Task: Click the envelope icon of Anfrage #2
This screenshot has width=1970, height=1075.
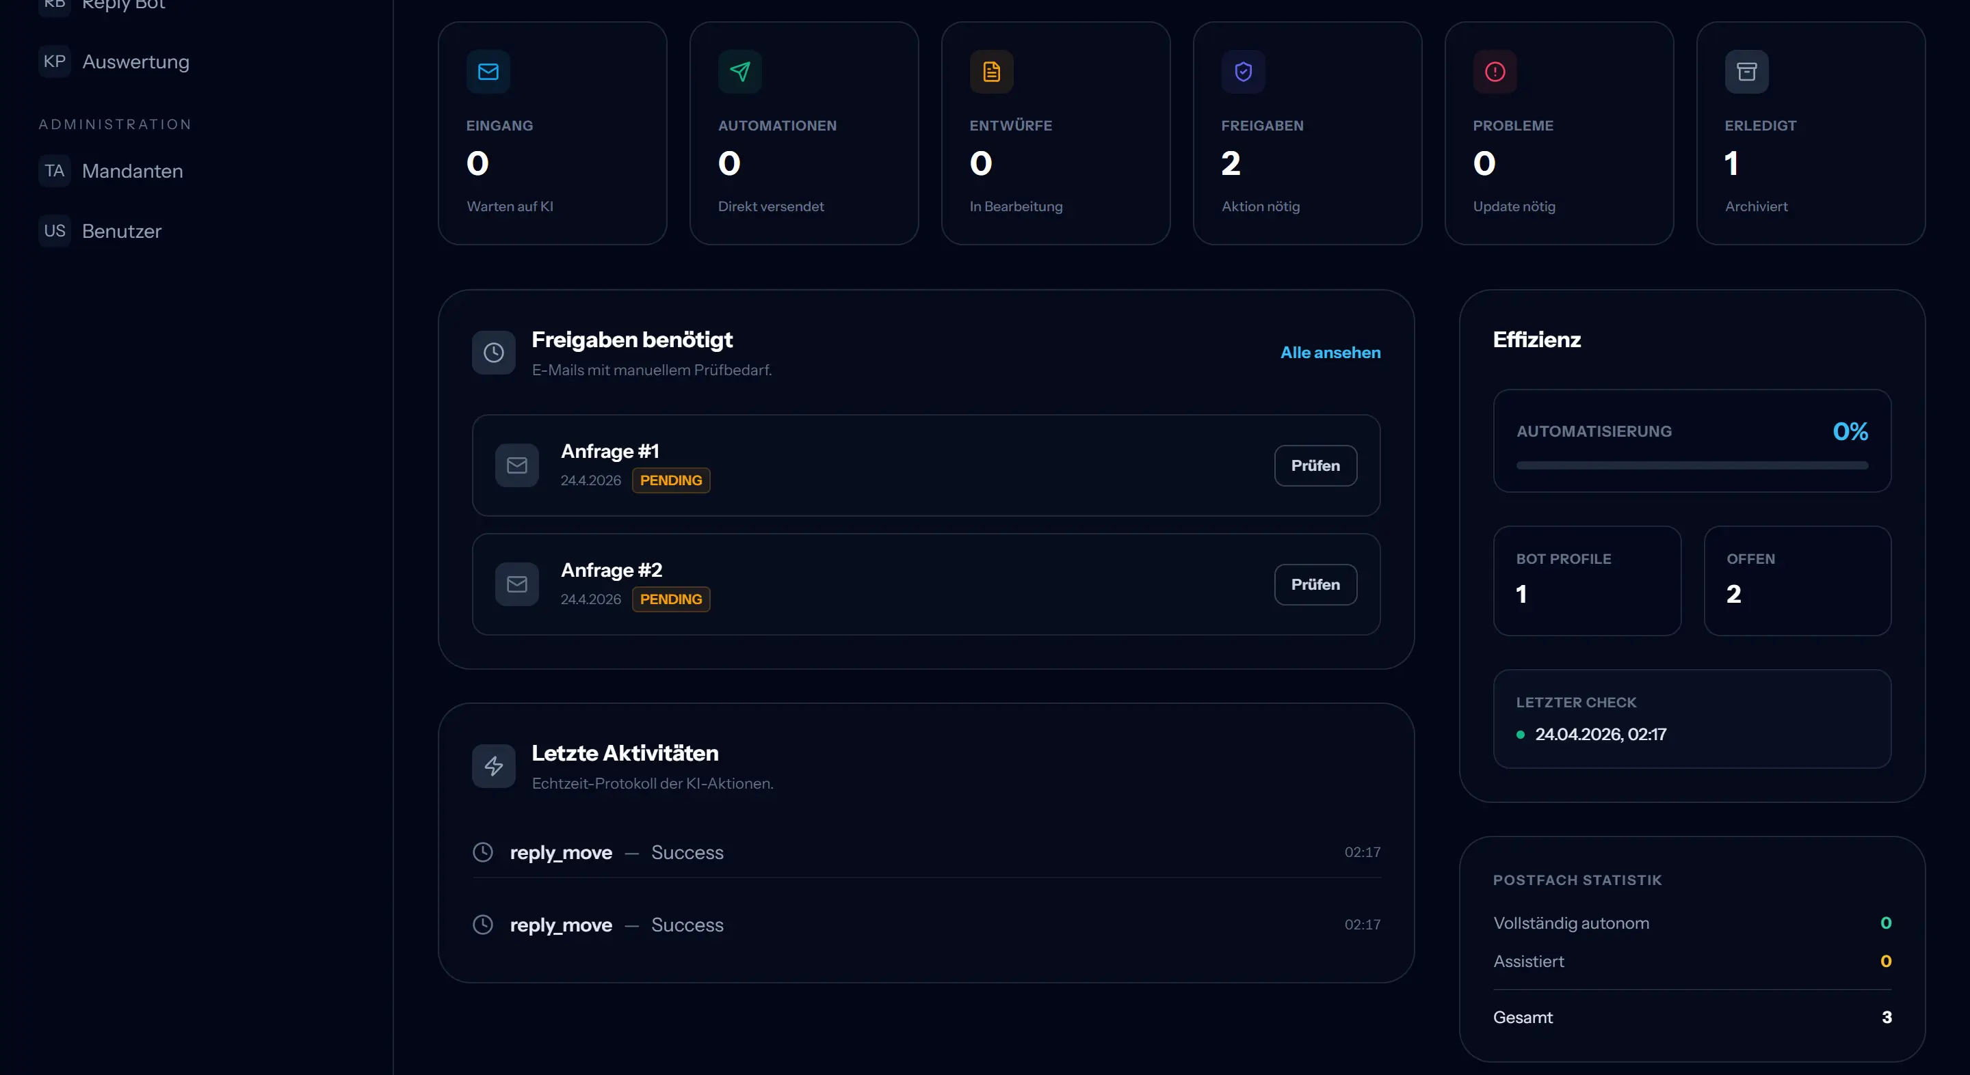Action: pos(517,584)
